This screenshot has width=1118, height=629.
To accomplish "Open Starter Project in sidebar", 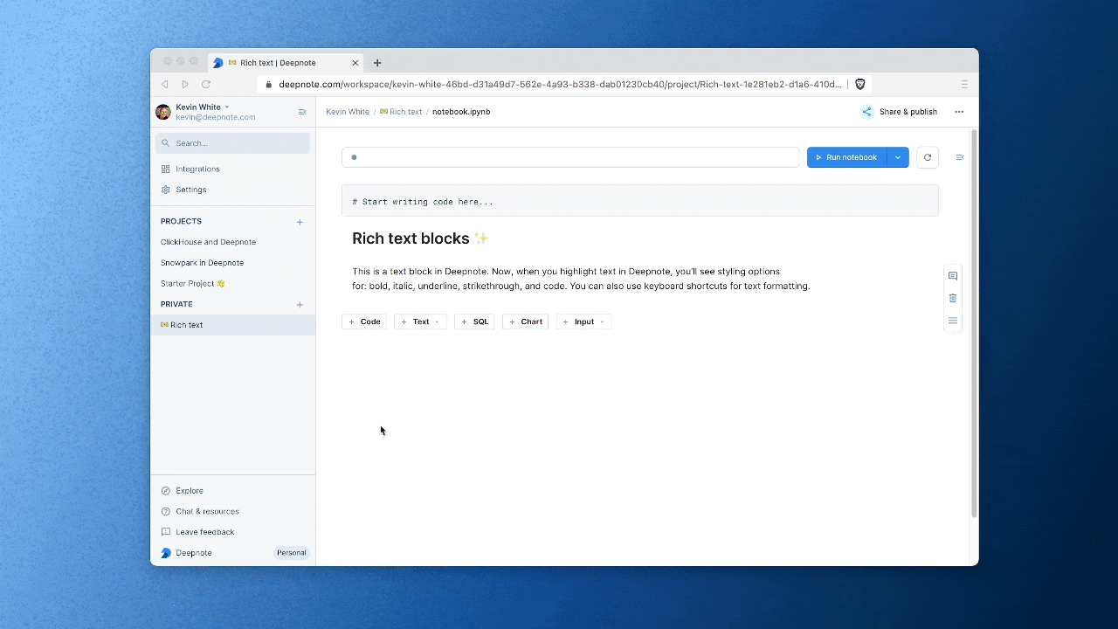I will [193, 284].
